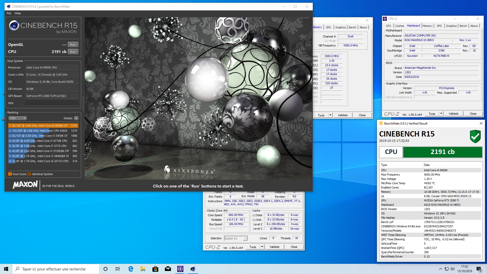Open the Cinebench Help menu
Viewport: 487px width, 274px height.
(x=18, y=13)
